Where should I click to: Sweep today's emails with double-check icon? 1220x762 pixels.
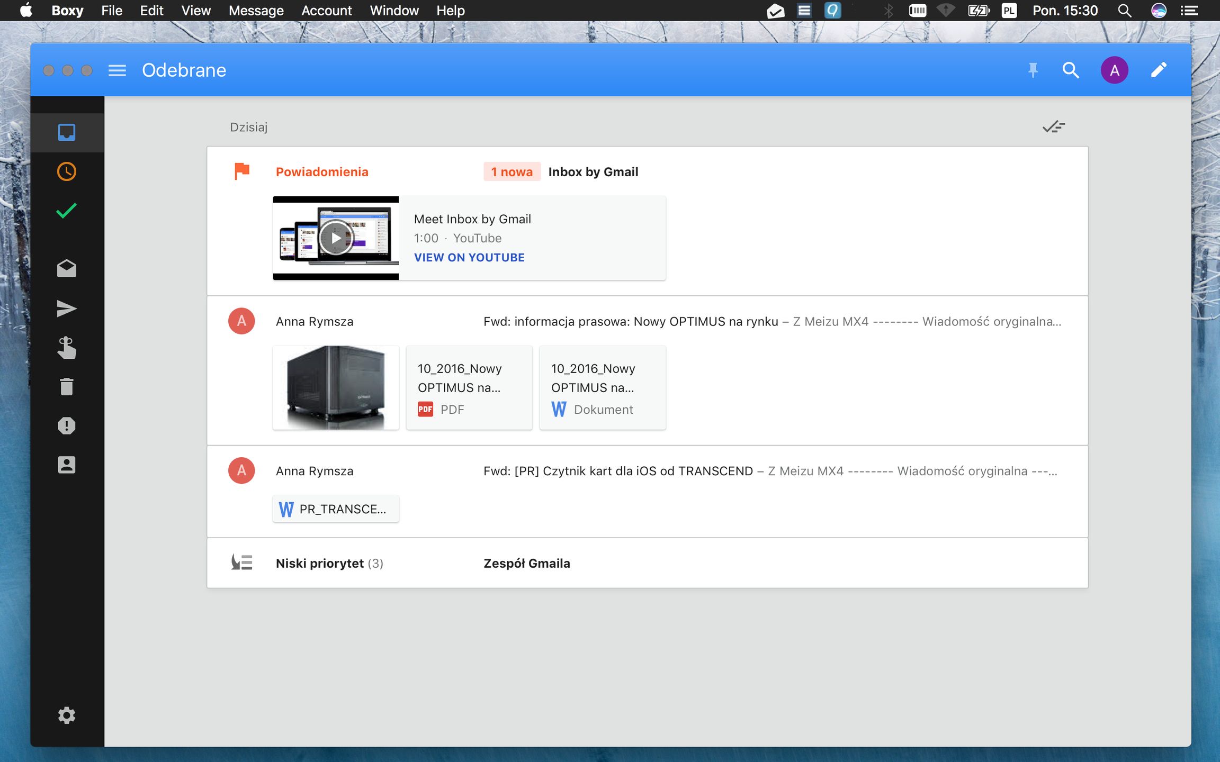point(1053,127)
